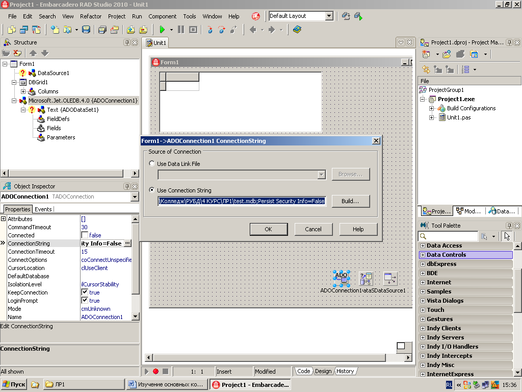This screenshot has height=392, width=522.
Task: Click the Structure pane New item icon
Action: click(x=6, y=53)
